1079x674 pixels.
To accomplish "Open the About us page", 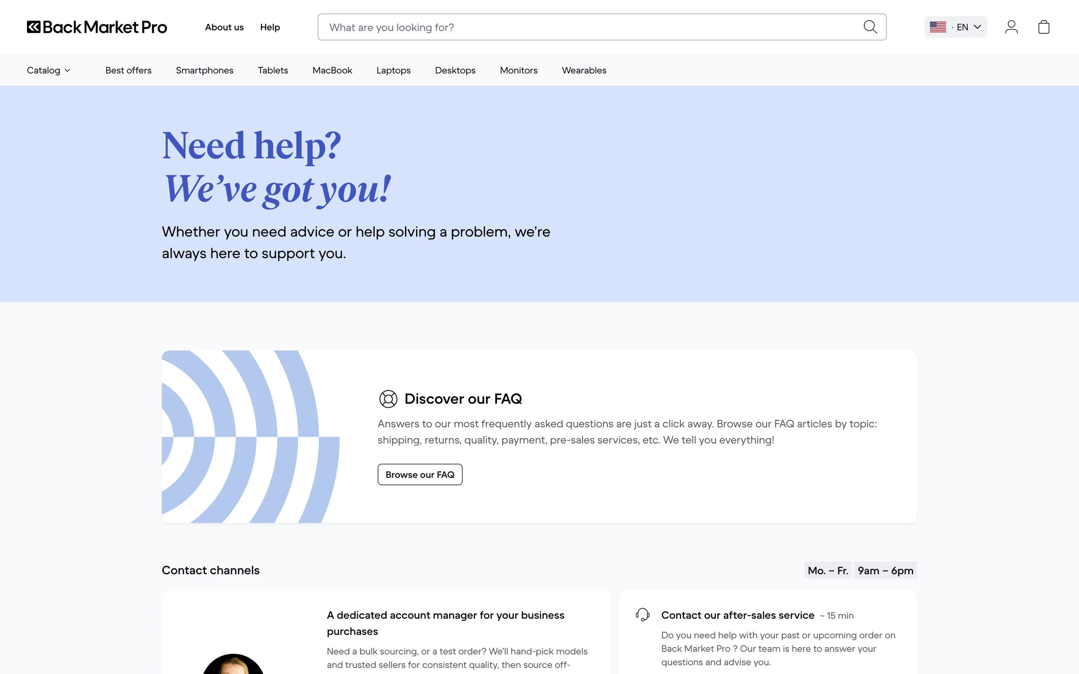I will pos(224,27).
